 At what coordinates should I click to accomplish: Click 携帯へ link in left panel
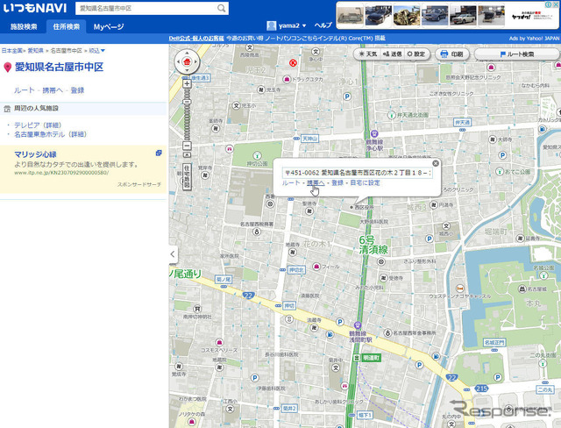tap(53, 90)
